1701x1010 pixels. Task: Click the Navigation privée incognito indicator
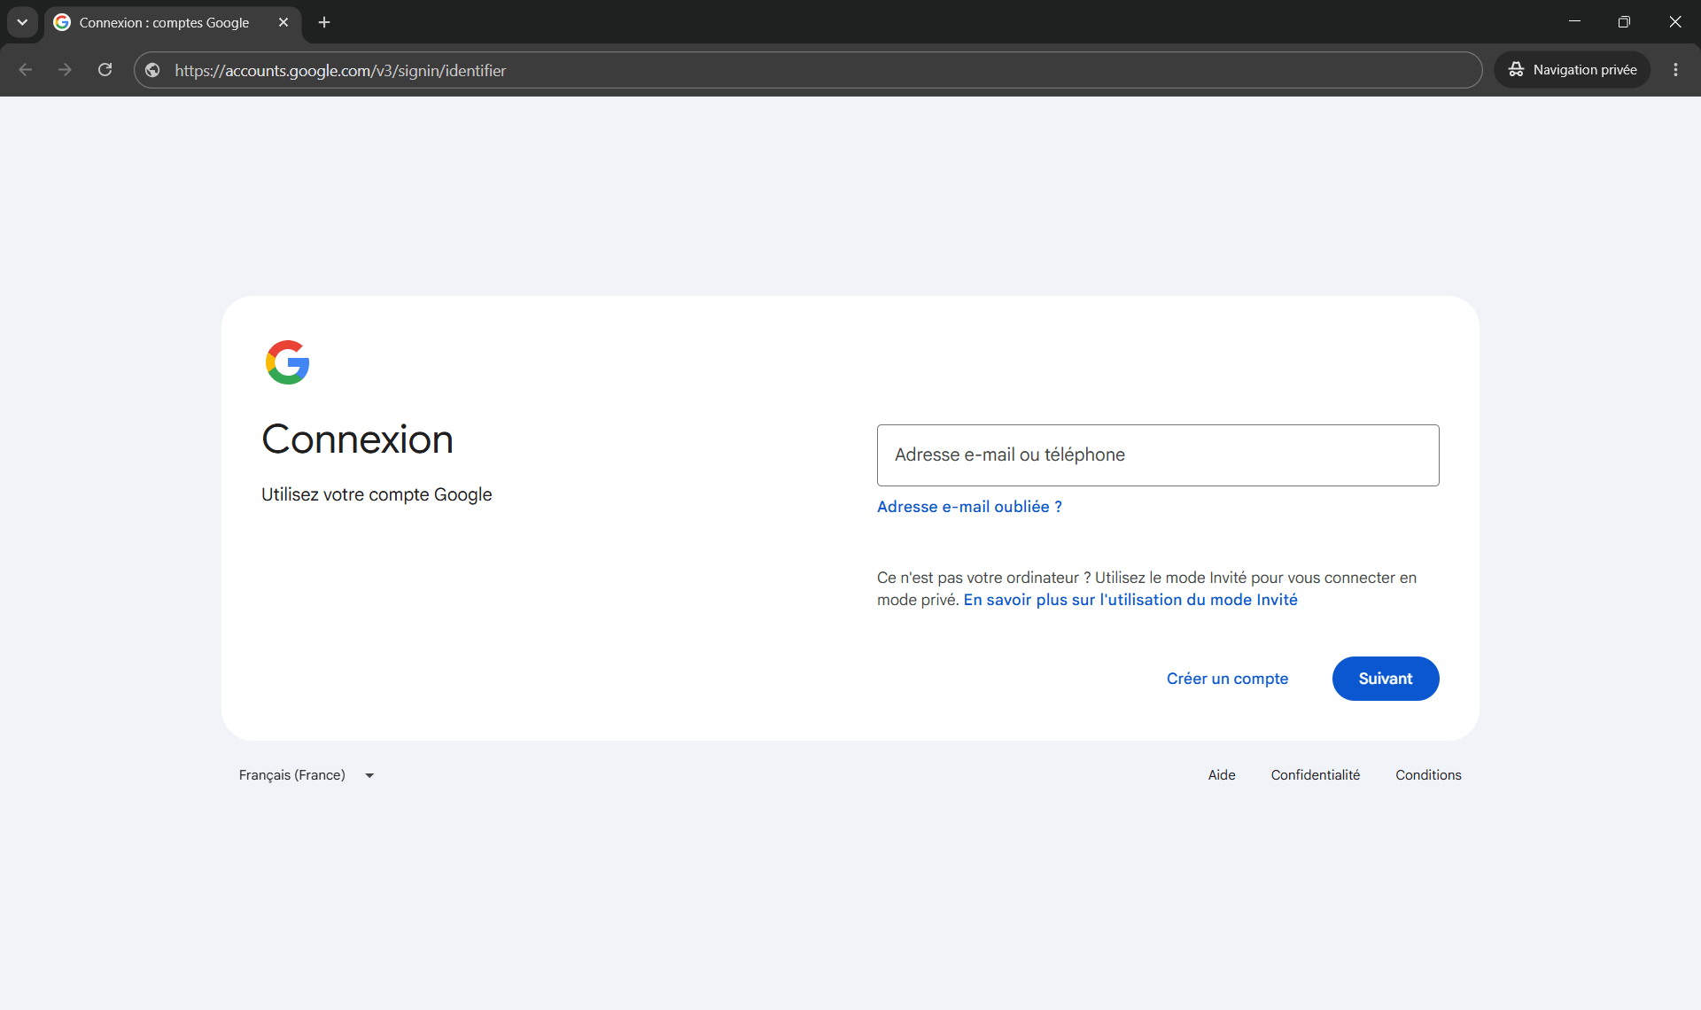click(1573, 70)
